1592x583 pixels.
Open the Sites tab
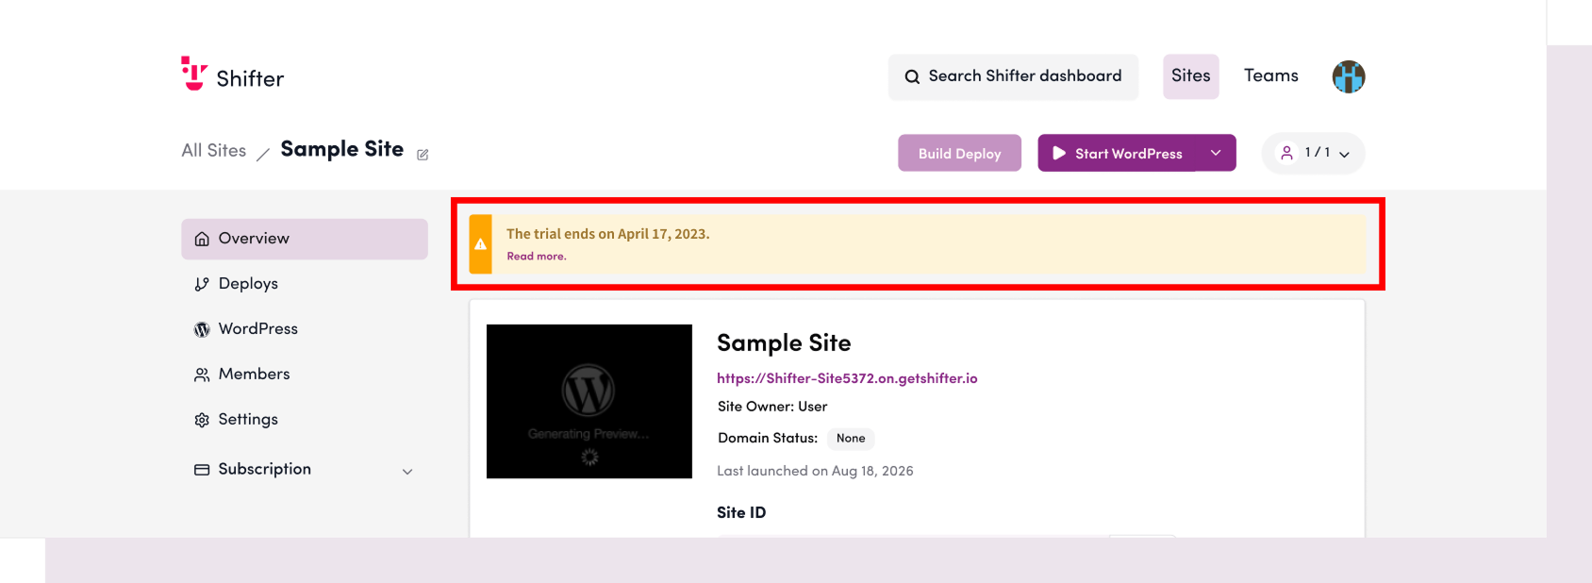[1191, 76]
